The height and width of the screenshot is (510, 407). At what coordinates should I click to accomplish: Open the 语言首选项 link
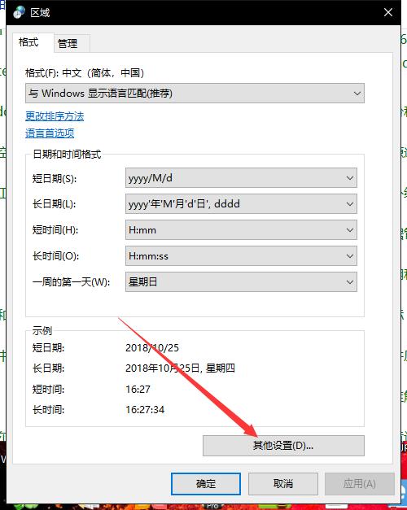click(50, 133)
